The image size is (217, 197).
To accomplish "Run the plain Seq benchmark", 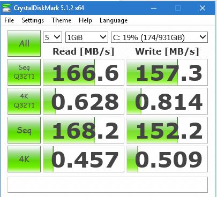I will point(24,130).
